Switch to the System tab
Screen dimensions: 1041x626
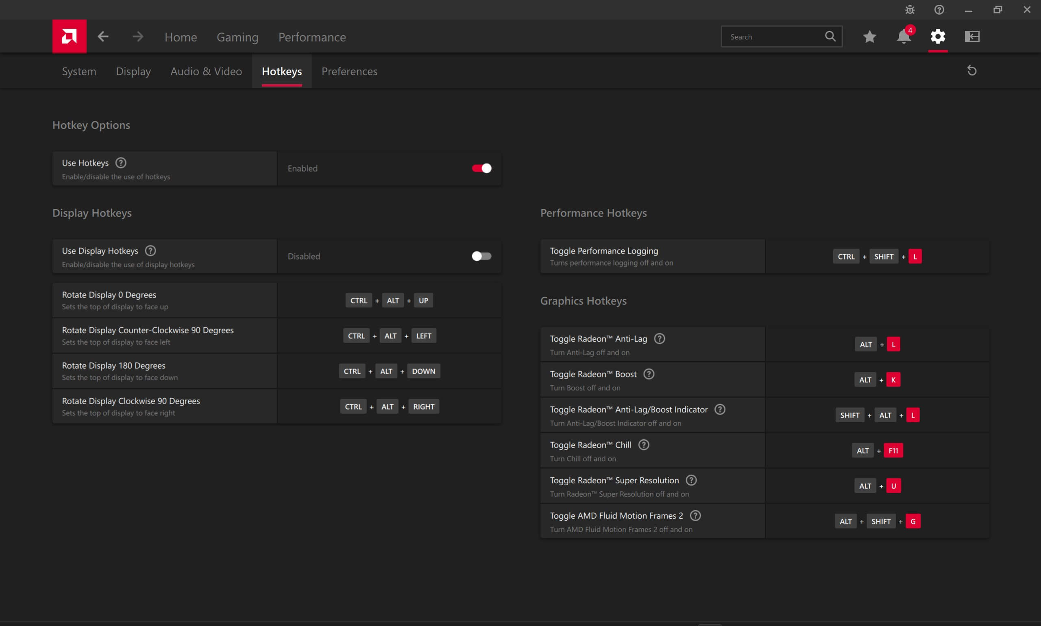pyautogui.click(x=79, y=71)
